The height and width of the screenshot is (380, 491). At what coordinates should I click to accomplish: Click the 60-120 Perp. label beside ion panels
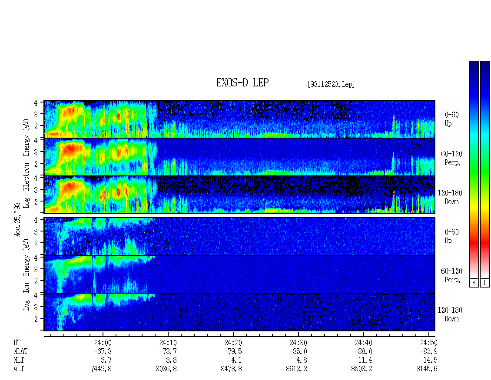tap(451, 275)
